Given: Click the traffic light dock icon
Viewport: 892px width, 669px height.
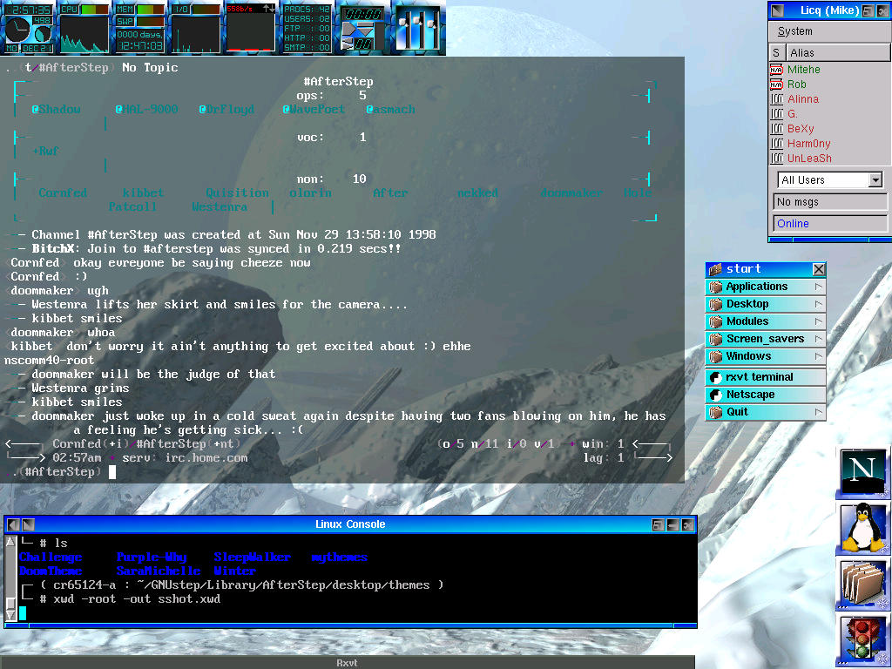Looking at the screenshot, I should [863, 640].
